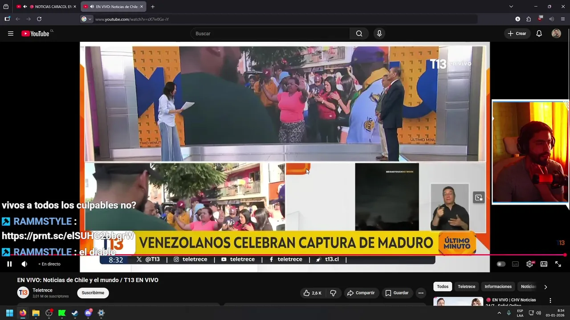Go back in browser history
This screenshot has width=570, height=320.
(x=18, y=19)
